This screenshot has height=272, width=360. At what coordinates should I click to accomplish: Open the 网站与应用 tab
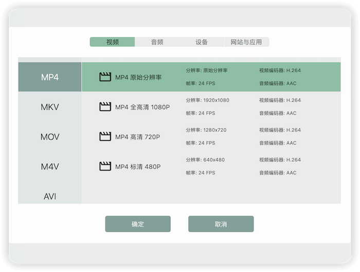point(246,42)
